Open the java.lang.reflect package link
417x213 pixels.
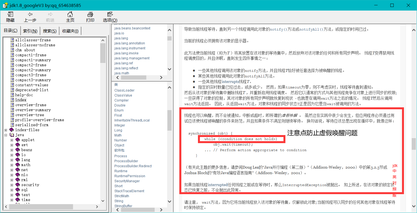[126, 68]
